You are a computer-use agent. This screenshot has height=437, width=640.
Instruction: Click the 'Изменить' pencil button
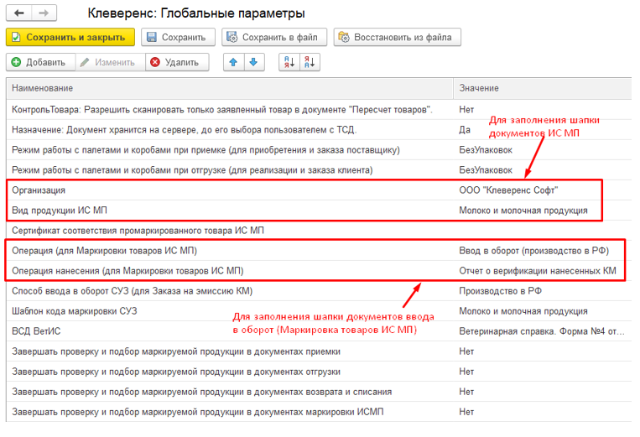[110, 62]
